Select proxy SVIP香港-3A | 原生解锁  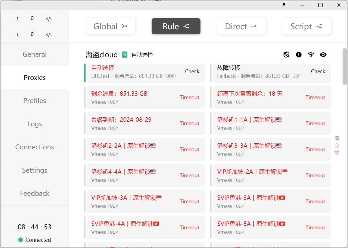click(x=271, y=201)
